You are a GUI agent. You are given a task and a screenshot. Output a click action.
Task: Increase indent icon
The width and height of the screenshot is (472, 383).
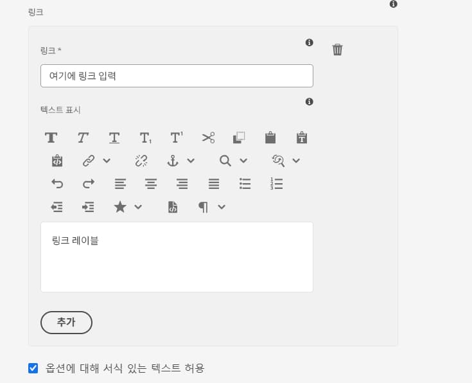88,207
